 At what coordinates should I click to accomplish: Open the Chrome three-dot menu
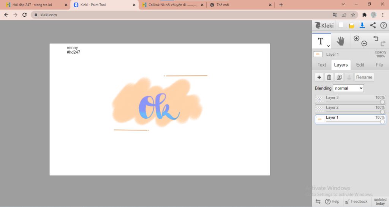(x=383, y=15)
